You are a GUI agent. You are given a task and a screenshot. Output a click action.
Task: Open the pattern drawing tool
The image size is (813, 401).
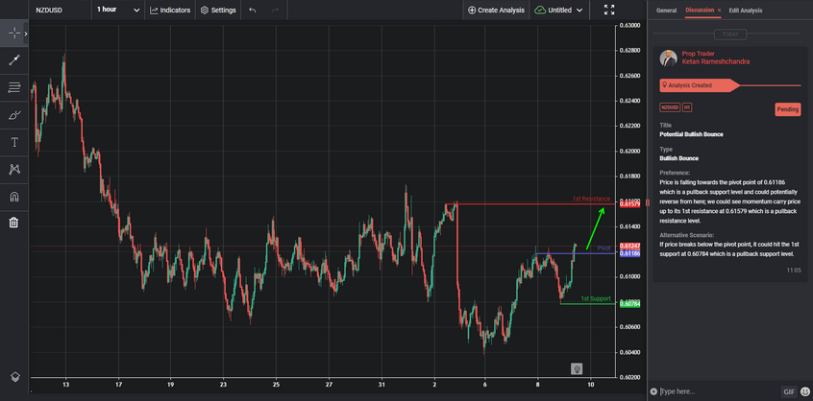14,169
